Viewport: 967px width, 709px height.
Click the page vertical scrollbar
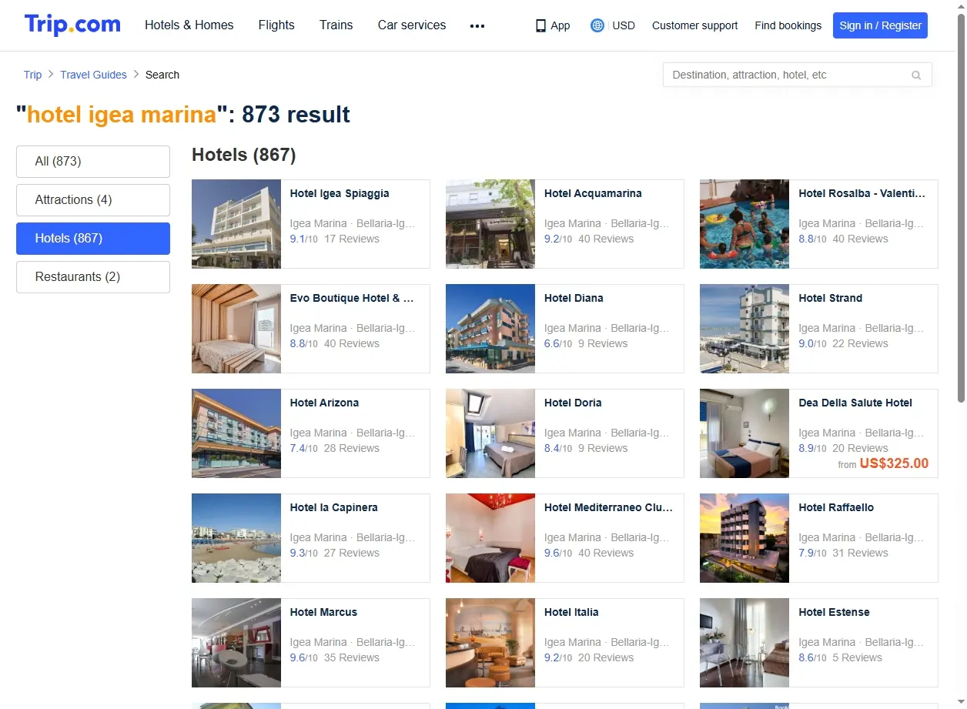click(x=961, y=208)
